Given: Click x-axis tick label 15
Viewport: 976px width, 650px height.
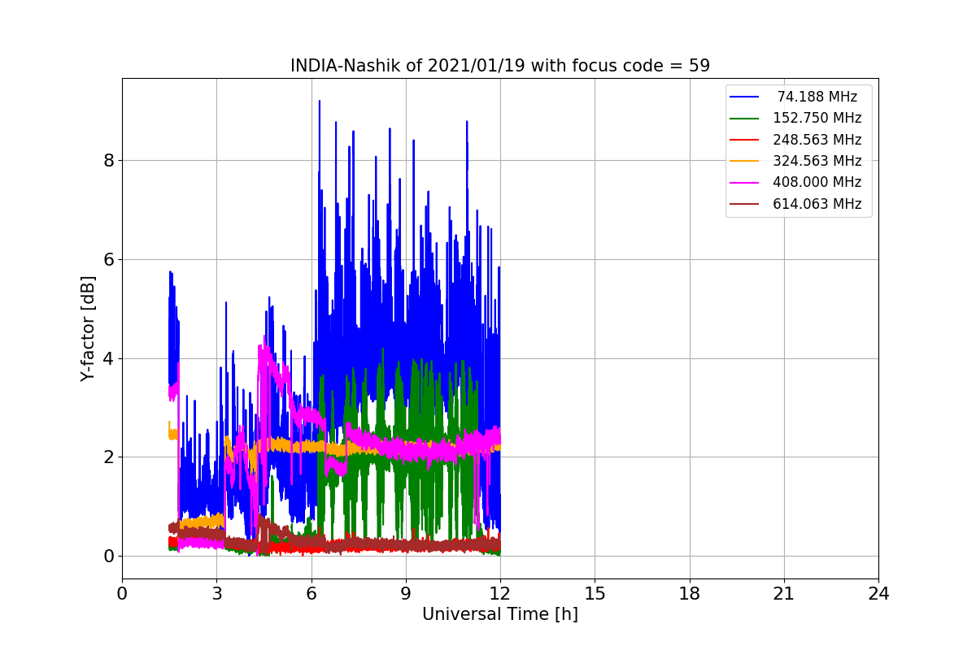Looking at the screenshot, I should point(595,594).
